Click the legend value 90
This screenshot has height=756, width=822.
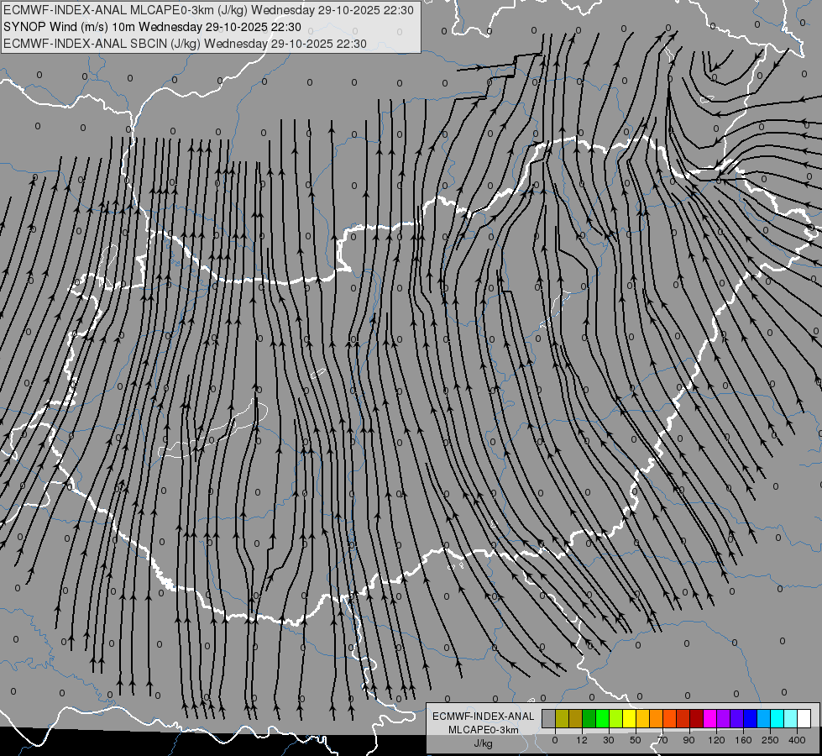(x=688, y=740)
